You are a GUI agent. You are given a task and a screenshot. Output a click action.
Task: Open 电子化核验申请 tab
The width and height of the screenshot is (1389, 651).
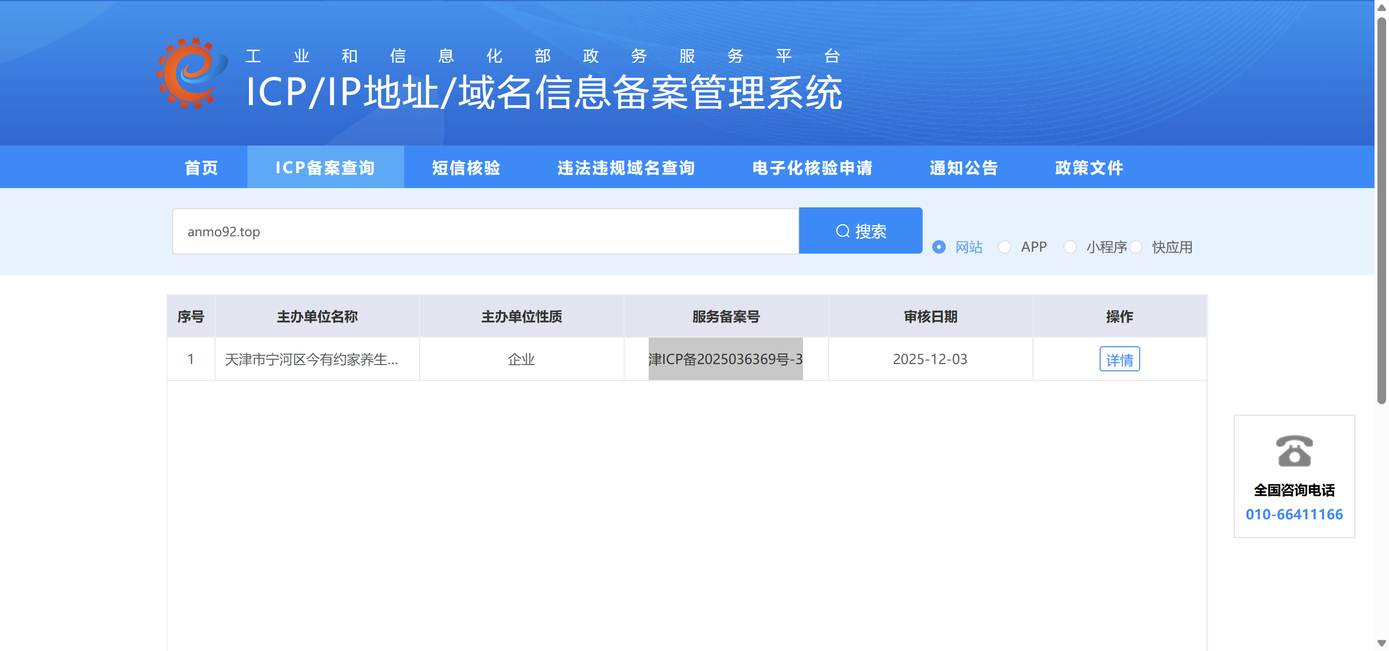click(812, 168)
